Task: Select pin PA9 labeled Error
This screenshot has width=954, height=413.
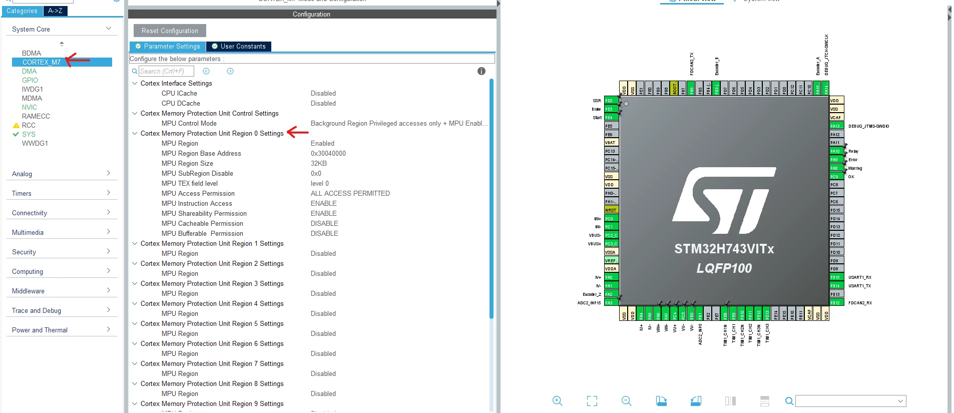Action: coord(836,160)
